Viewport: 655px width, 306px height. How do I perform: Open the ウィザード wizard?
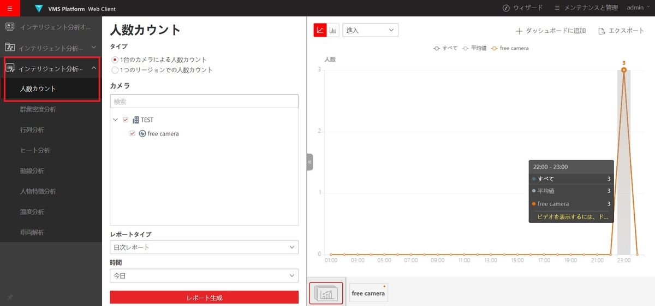click(522, 8)
